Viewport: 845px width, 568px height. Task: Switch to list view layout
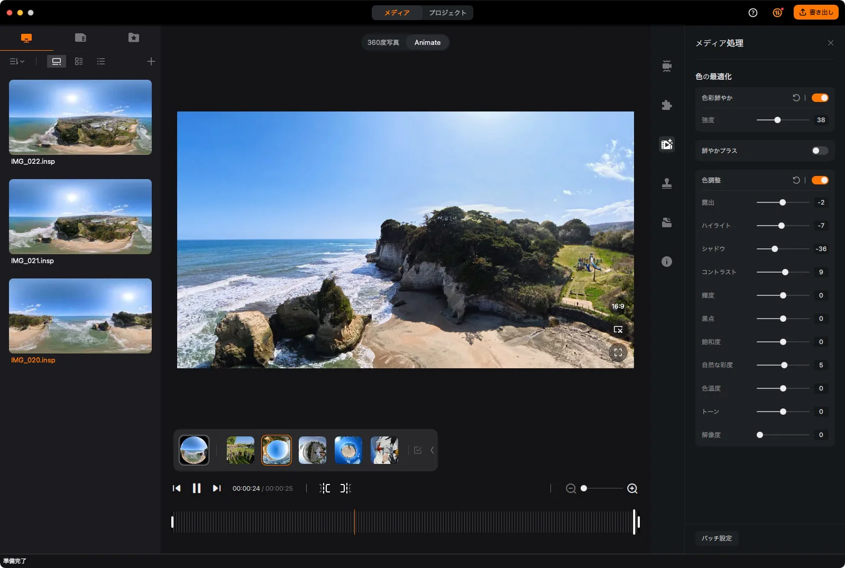101,61
